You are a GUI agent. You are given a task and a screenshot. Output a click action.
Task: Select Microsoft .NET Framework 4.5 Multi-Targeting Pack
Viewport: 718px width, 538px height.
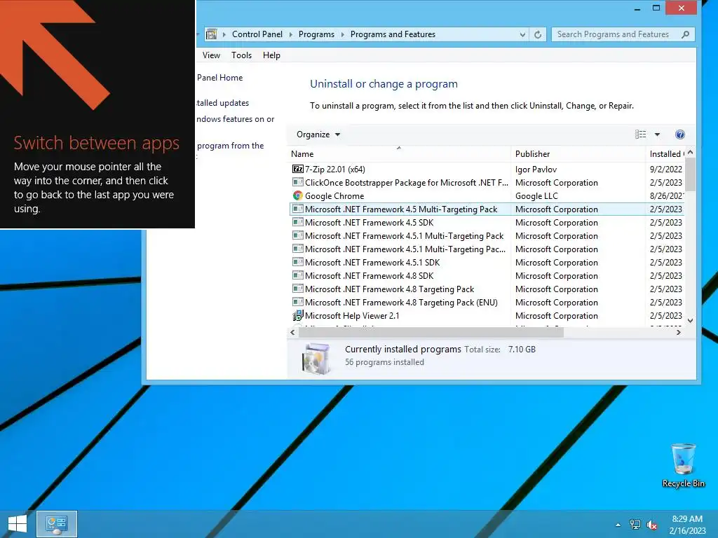pos(487,209)
